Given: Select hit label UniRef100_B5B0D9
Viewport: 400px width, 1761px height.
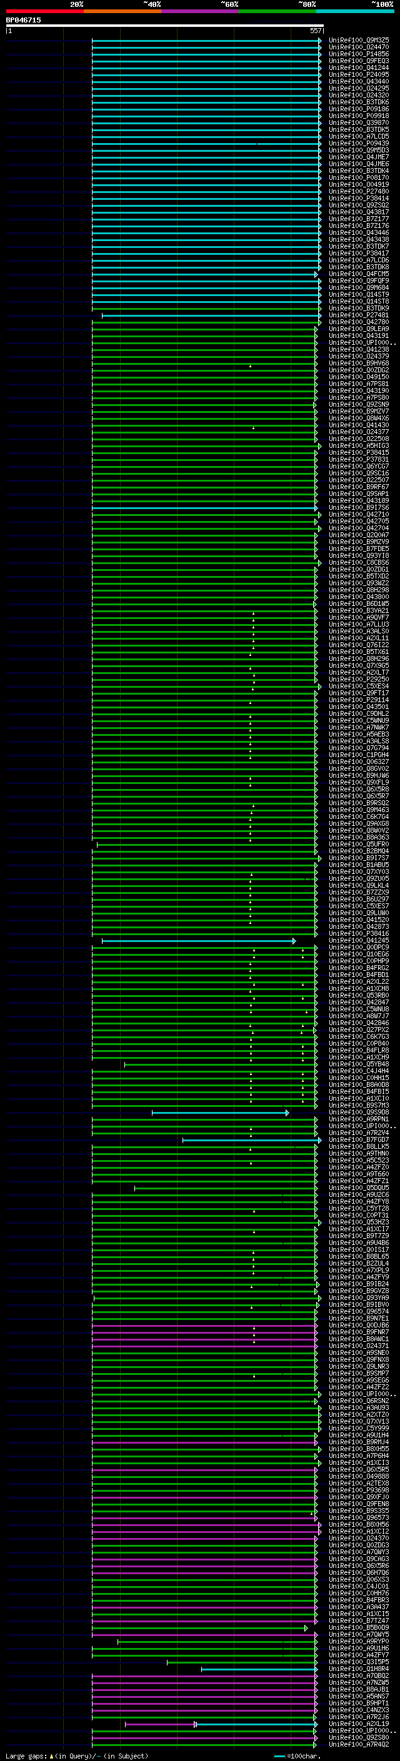Looking at the screenshot, I should tap(359, 1627).
